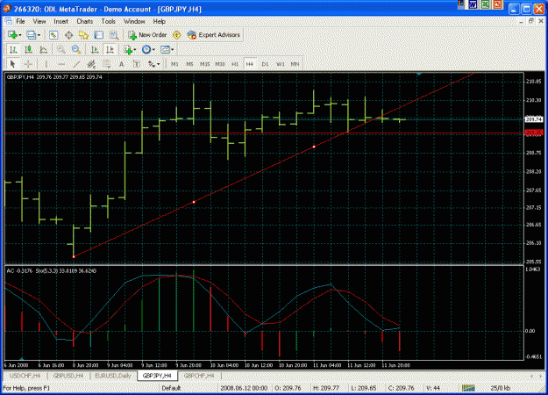
Task: Switch to the M1 timeframe
Action: 174,64
